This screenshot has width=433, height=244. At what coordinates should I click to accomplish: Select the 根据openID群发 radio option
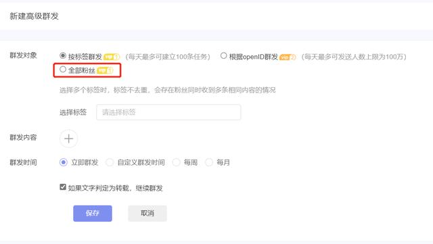click(223, 55)
